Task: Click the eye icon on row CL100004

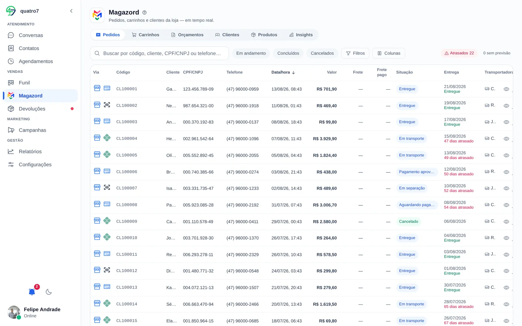Action: (506, 139)
